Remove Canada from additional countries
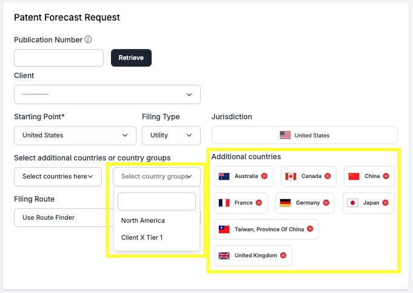 [327, 176]
